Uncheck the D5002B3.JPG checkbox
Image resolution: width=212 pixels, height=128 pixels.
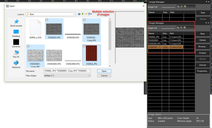point(47,20)
